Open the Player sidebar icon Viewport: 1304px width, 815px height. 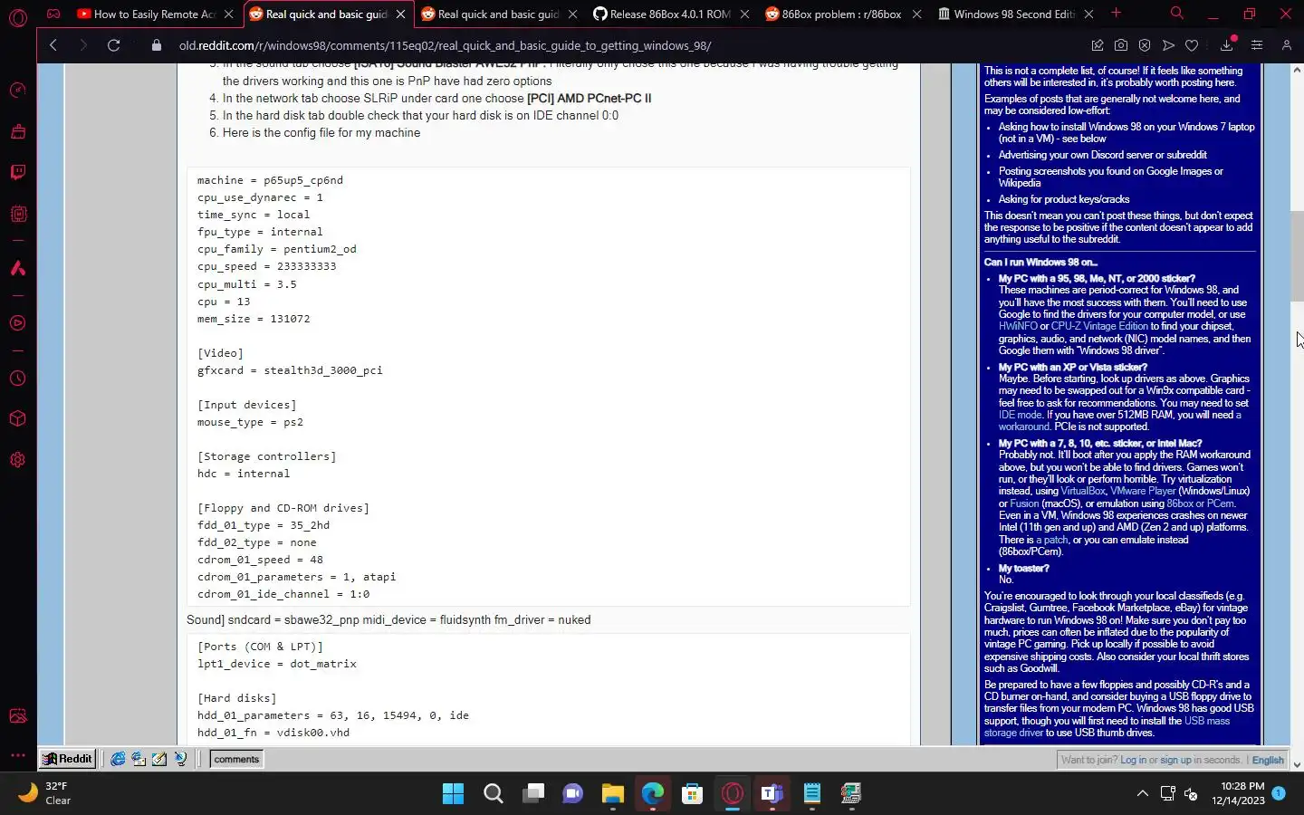(x=18, y=323)
